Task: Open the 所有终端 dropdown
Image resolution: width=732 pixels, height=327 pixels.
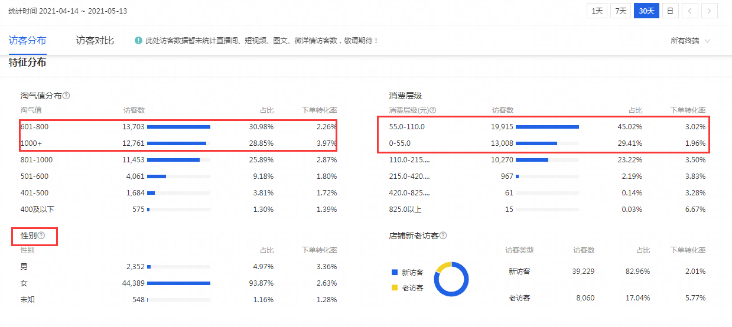Action: click(x=690, y=41)
